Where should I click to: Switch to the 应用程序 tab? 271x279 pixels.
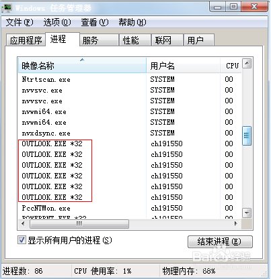26,40
